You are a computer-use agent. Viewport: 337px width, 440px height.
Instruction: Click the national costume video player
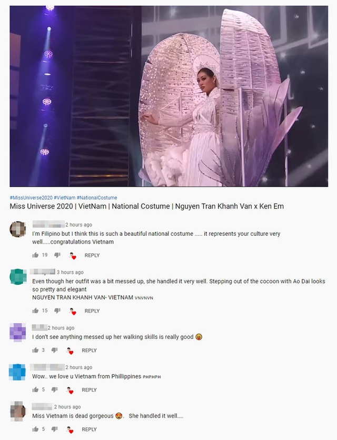coord(169,96)
